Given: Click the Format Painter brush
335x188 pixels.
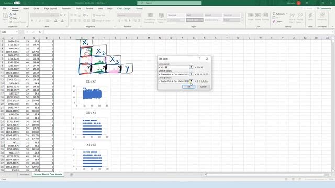Looking at the screenshot, I should (10, 22).
